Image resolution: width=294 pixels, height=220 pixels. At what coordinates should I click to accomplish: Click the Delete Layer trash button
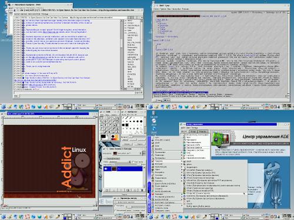[x=142, y=190]
